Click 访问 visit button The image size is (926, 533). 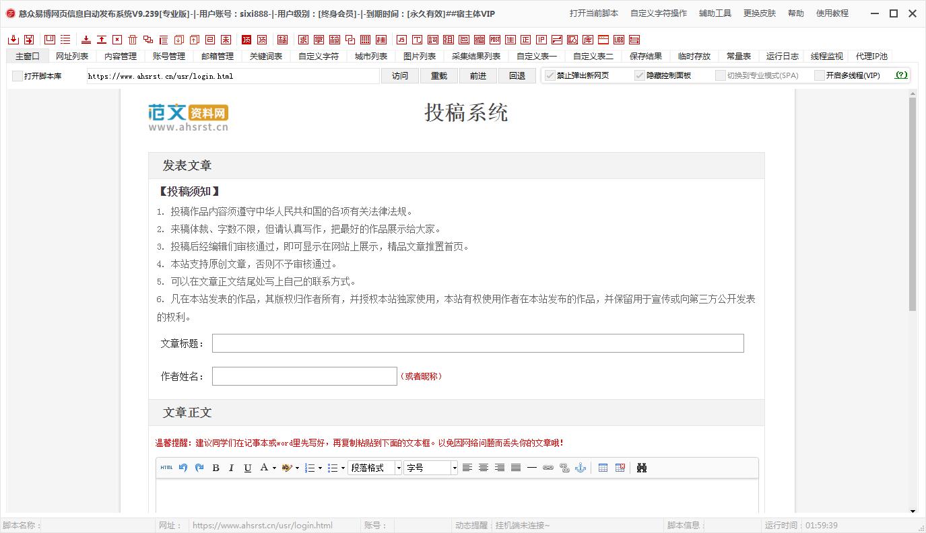point(400,76)
